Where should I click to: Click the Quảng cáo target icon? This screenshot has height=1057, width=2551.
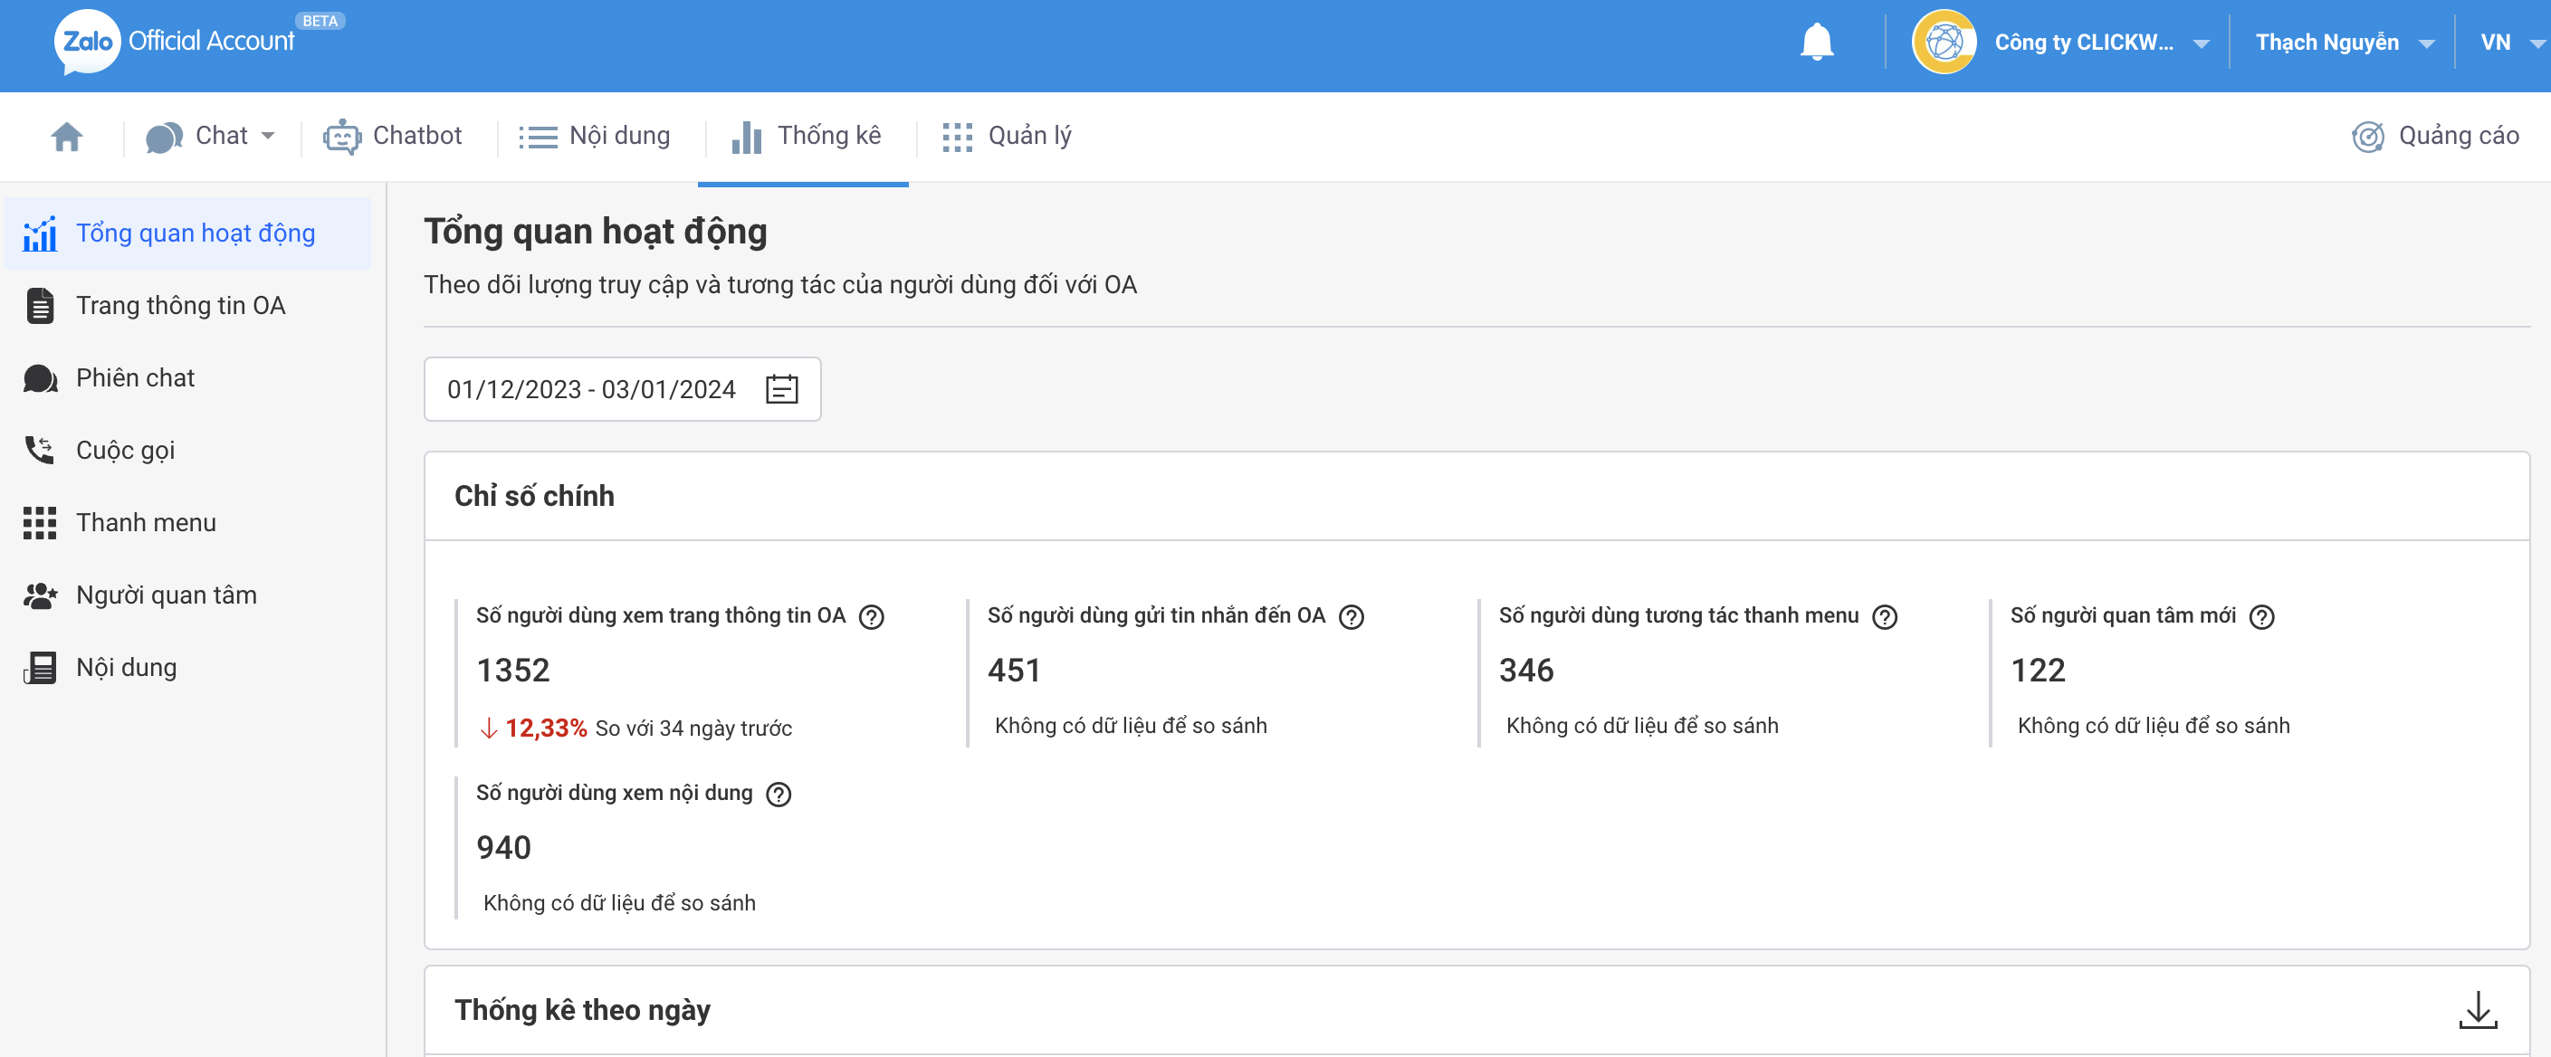point(2367,137)
